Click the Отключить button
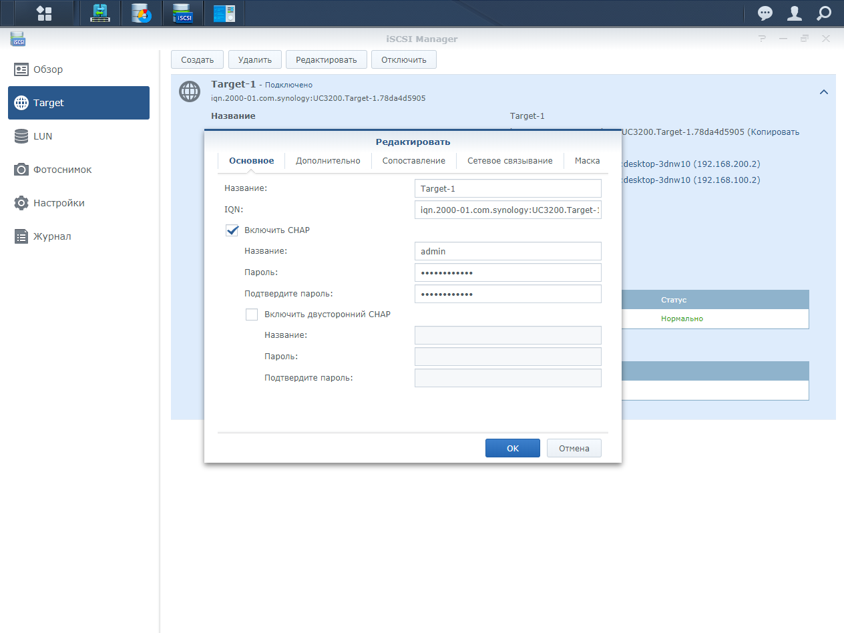The image size is (844, 633). tap(404, 59)
